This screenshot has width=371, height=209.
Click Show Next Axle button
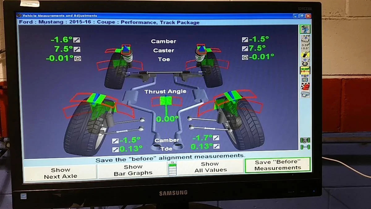(60, 173)
